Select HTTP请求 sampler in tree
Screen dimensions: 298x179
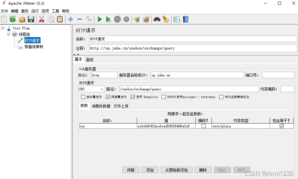pyautogui.click(x=32, y=40)
